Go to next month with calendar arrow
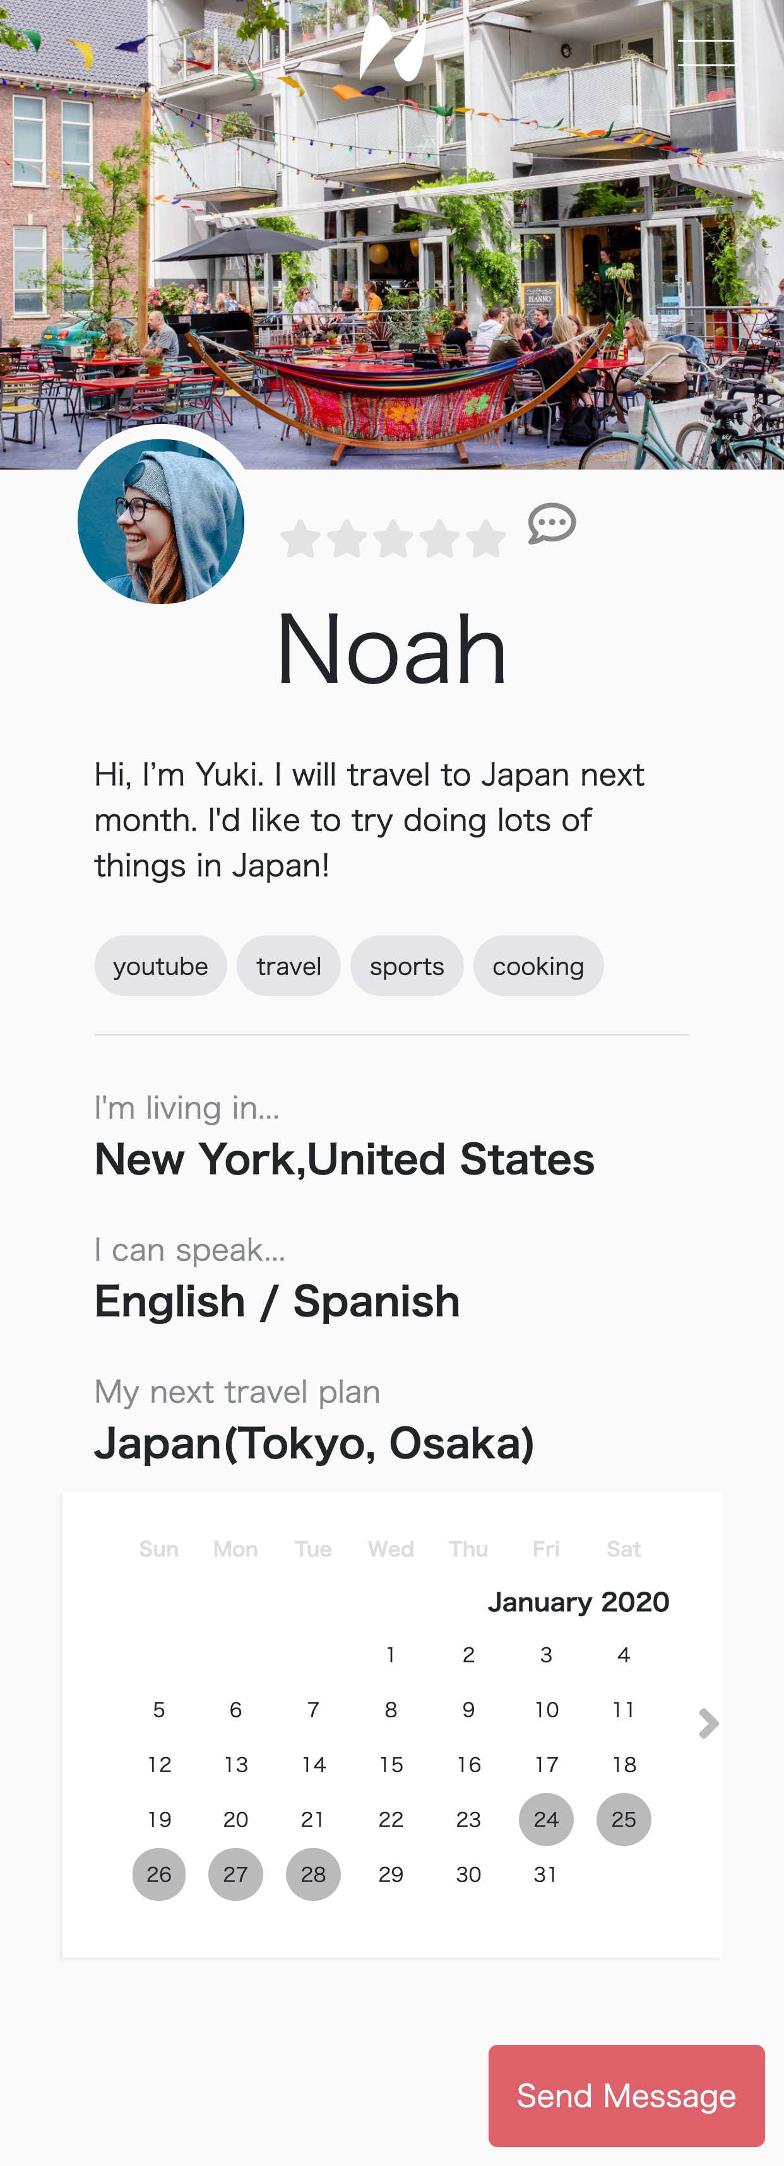784x2166 pixels. coord(708,1723)
